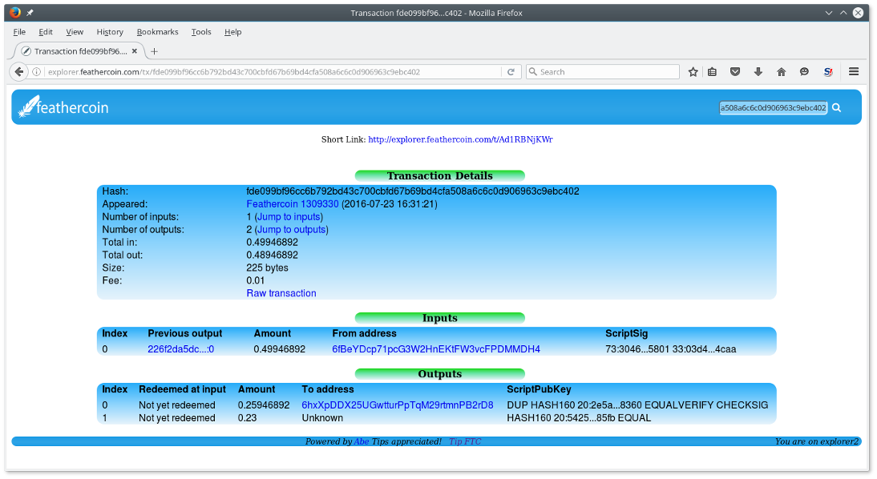Click the Size value 225 bytes
The height and width of the screenshot is (479, 877).
(x=268, y=268)
